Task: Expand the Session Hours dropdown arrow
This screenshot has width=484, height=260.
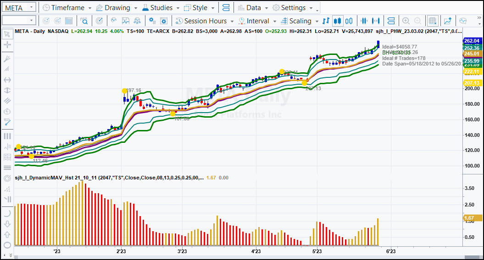Action: coord(232,21)
